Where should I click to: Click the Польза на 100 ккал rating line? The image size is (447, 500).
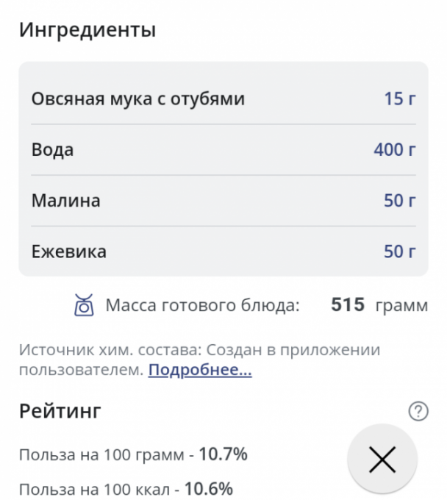pyautogui.click(x=126, y=488)
